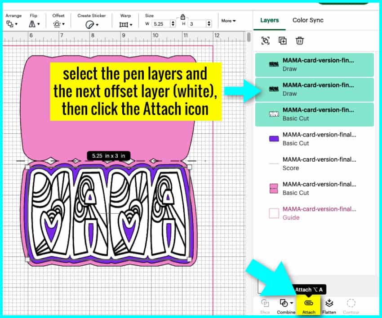This screenshot has width=382, height=318.
Task: Click the Duplicate layer icon
Action: click(282, 41)
